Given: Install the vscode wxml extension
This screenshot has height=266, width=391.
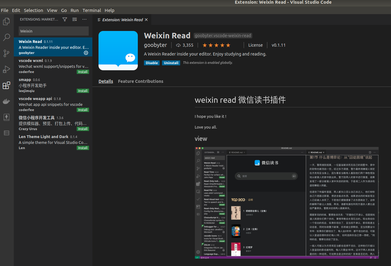Looking at the screenshot, I should pyautogui.click(x=83, y=71).
